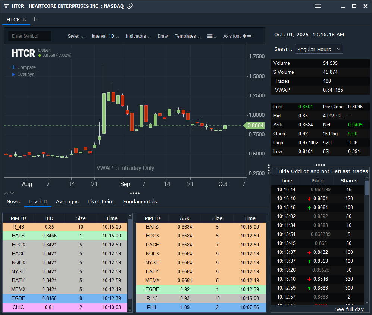Click the Volume value 54,535

coord(330,63)
